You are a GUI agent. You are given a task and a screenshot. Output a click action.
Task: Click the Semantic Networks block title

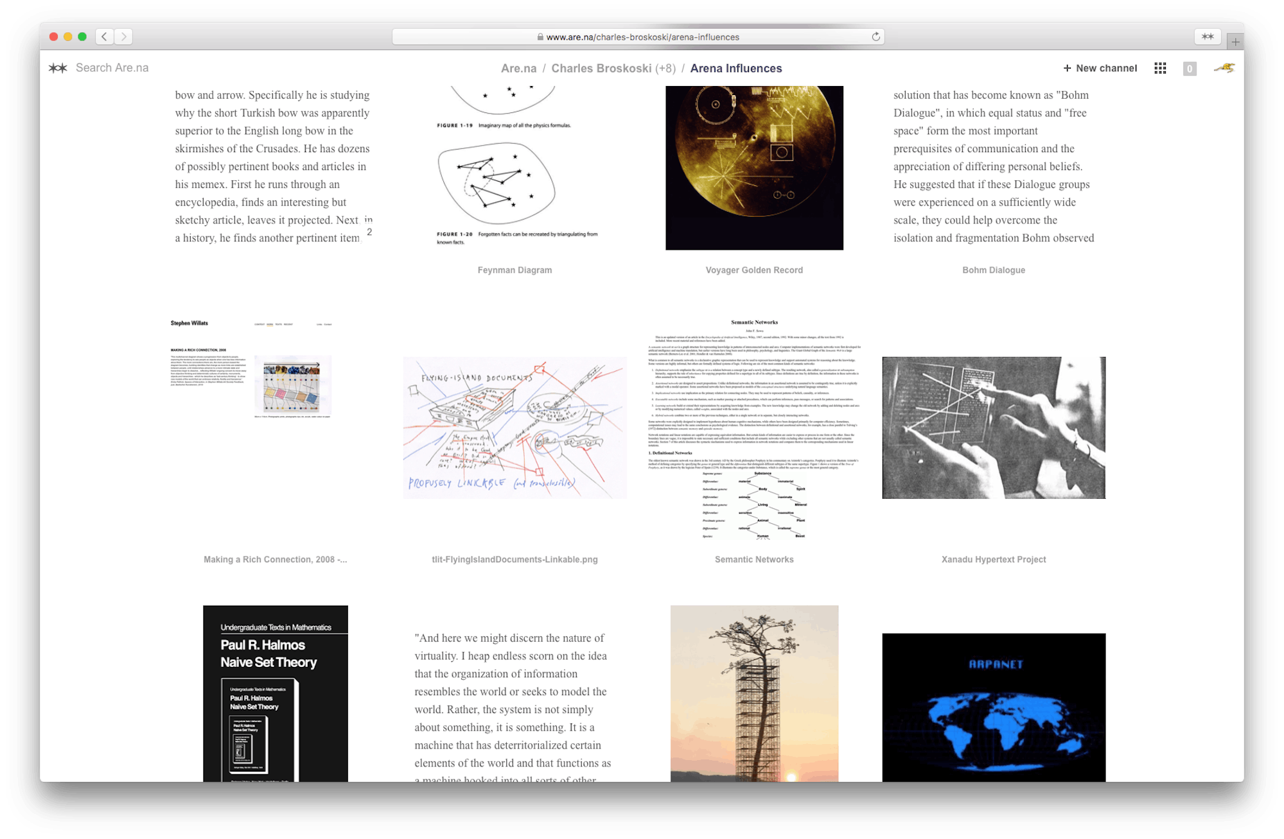point(754,560)
